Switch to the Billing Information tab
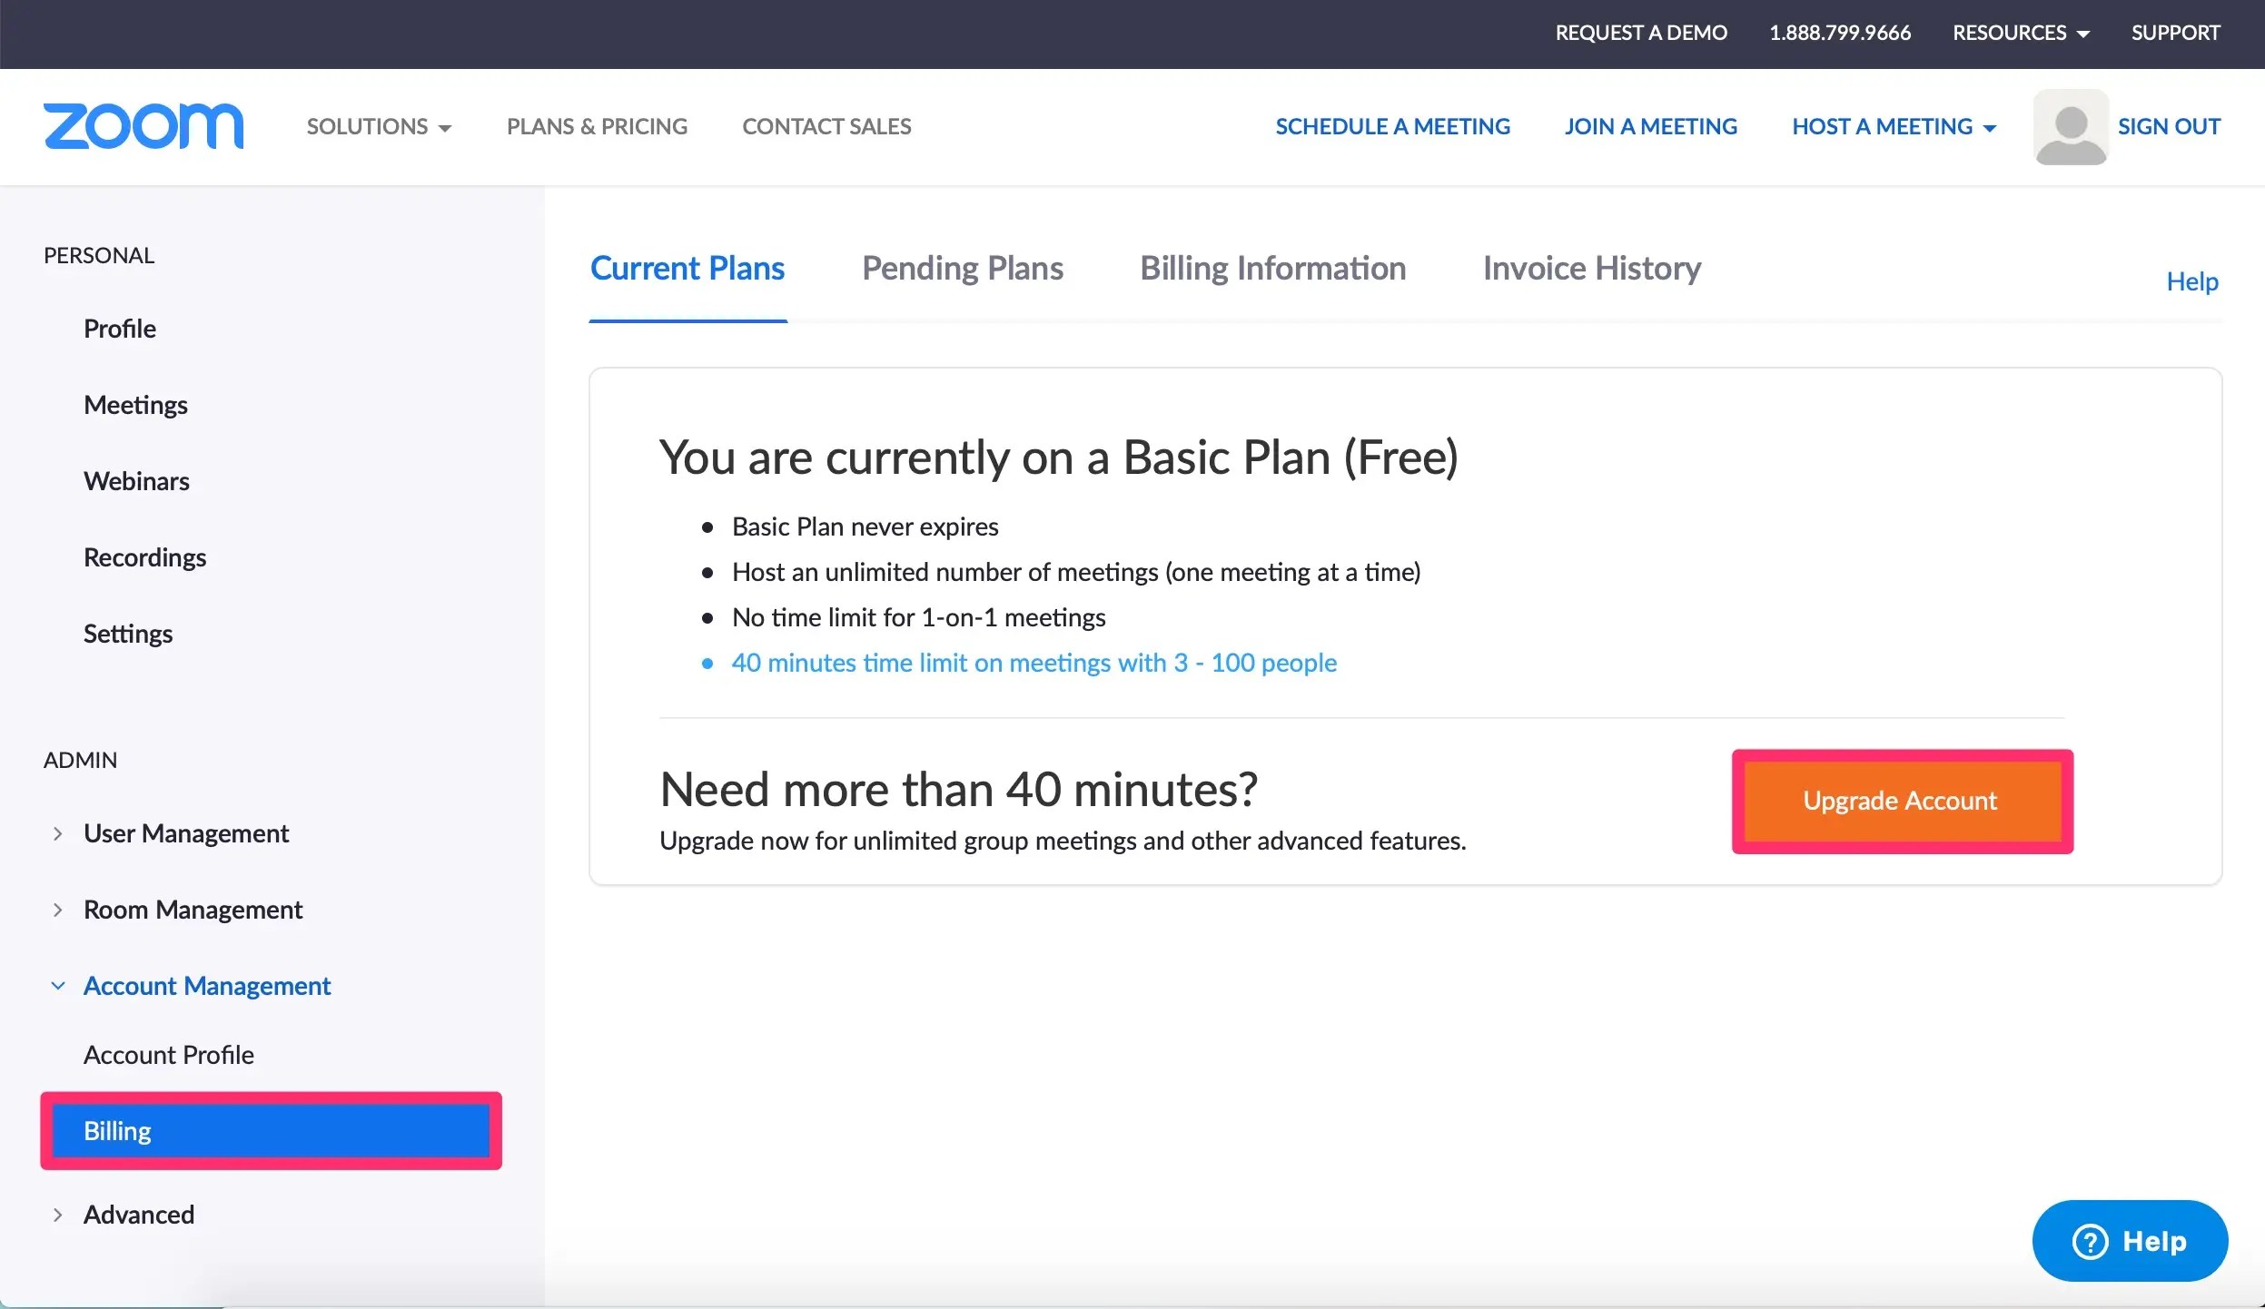This screenshot has width=2265, height=1309. pos(1272,269)
